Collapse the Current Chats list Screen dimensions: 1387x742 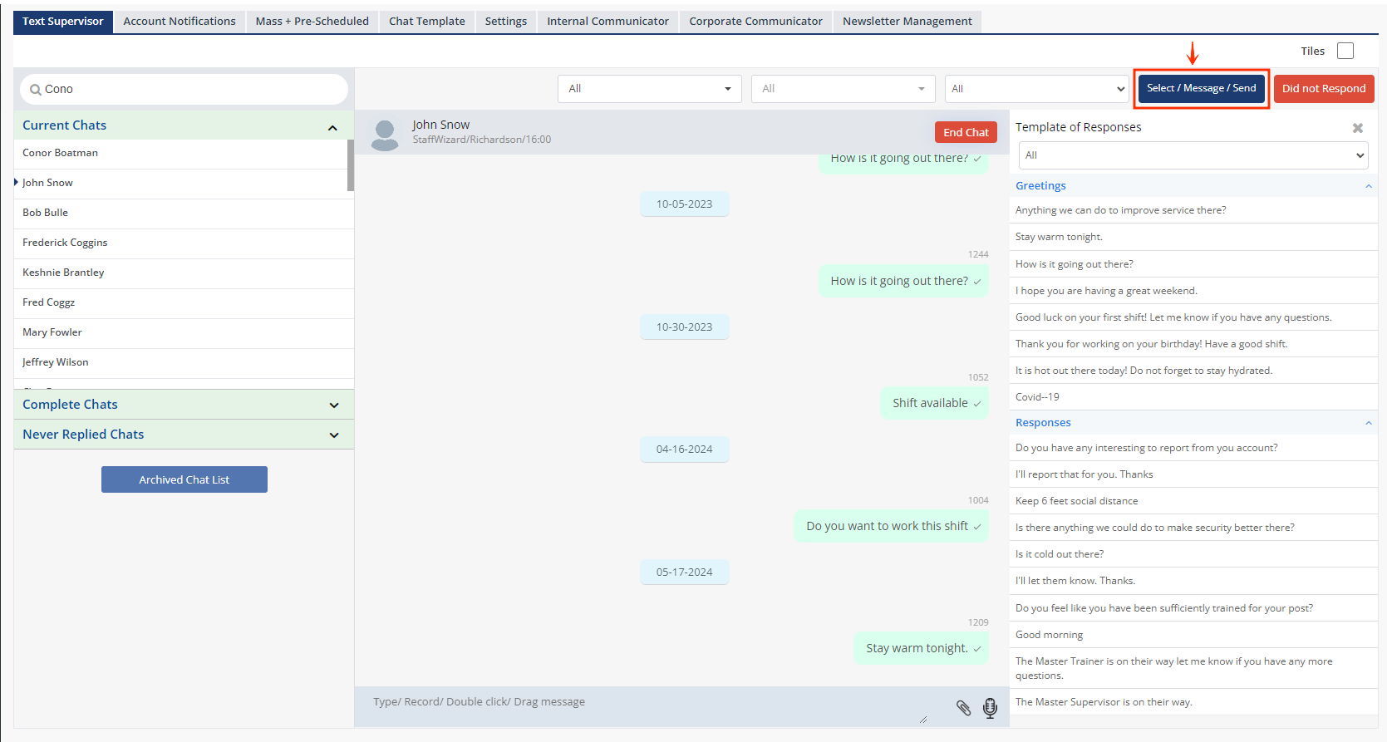click(x=332, y=127)
